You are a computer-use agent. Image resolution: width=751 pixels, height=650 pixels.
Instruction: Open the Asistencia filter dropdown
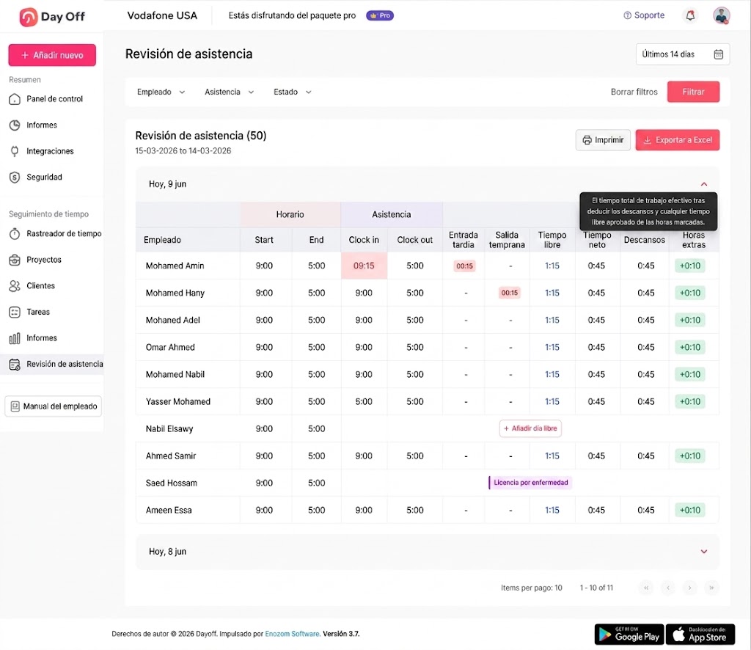click(x=229, y=92)
